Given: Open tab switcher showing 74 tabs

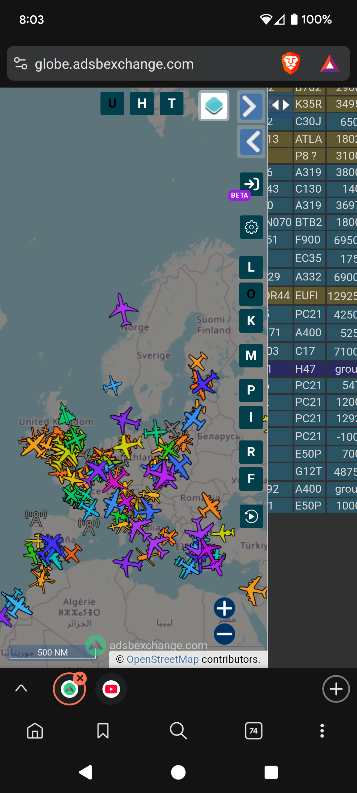Looking at the screenshot, I should click(254, 731).
